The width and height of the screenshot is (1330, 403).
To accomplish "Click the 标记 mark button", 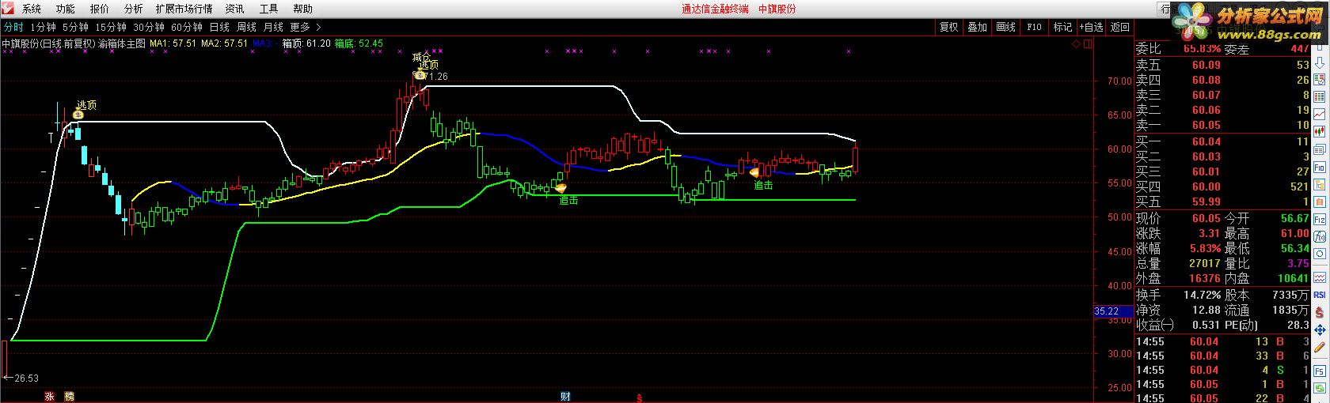I will 1062,27.
